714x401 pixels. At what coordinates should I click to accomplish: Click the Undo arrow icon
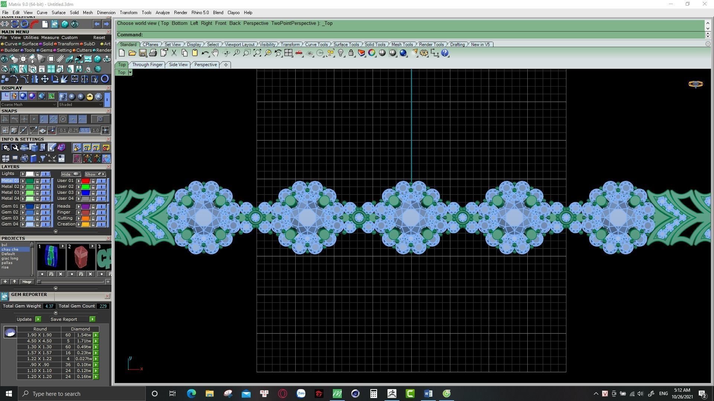click(205, 53)
